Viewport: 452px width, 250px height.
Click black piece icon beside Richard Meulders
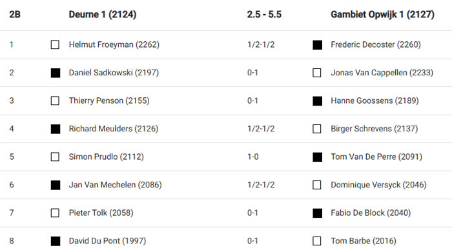[56, 129]
